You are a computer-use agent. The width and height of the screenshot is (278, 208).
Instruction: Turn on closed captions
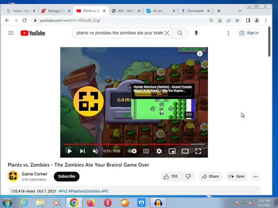coord(146,151)
